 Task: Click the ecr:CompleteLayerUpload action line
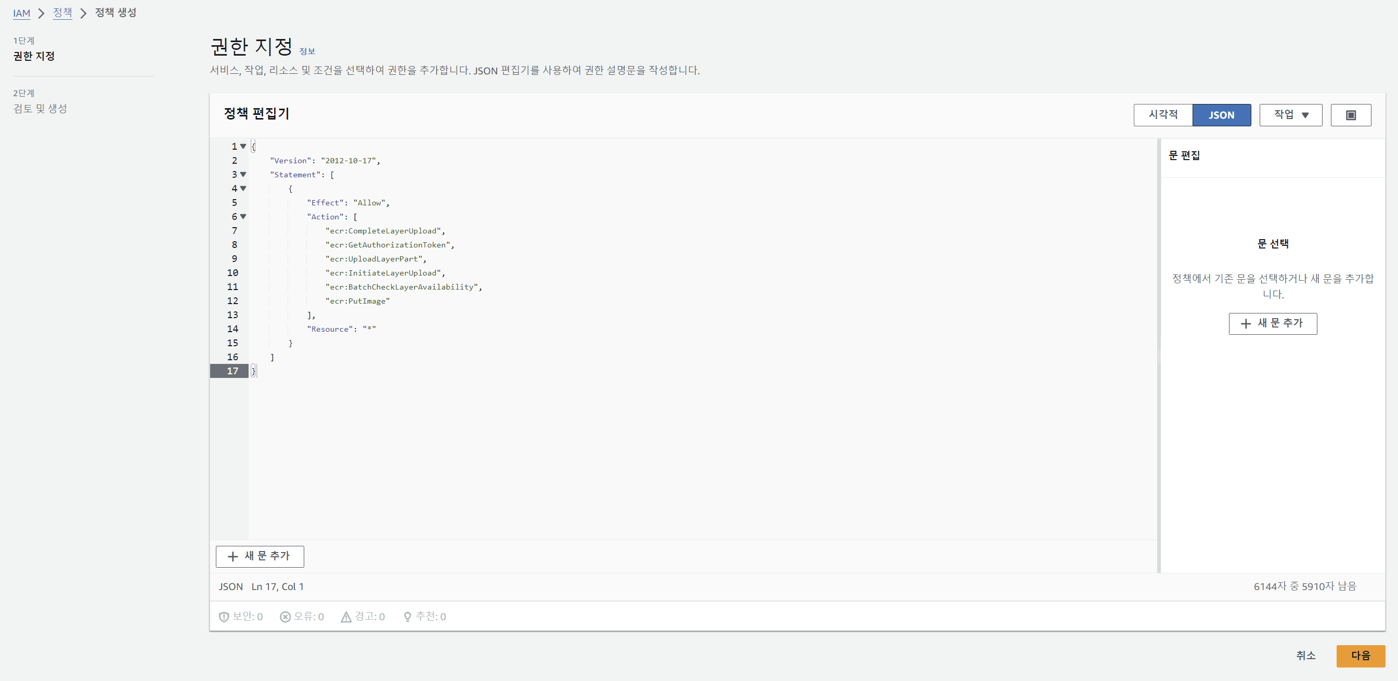click(385, 231)
